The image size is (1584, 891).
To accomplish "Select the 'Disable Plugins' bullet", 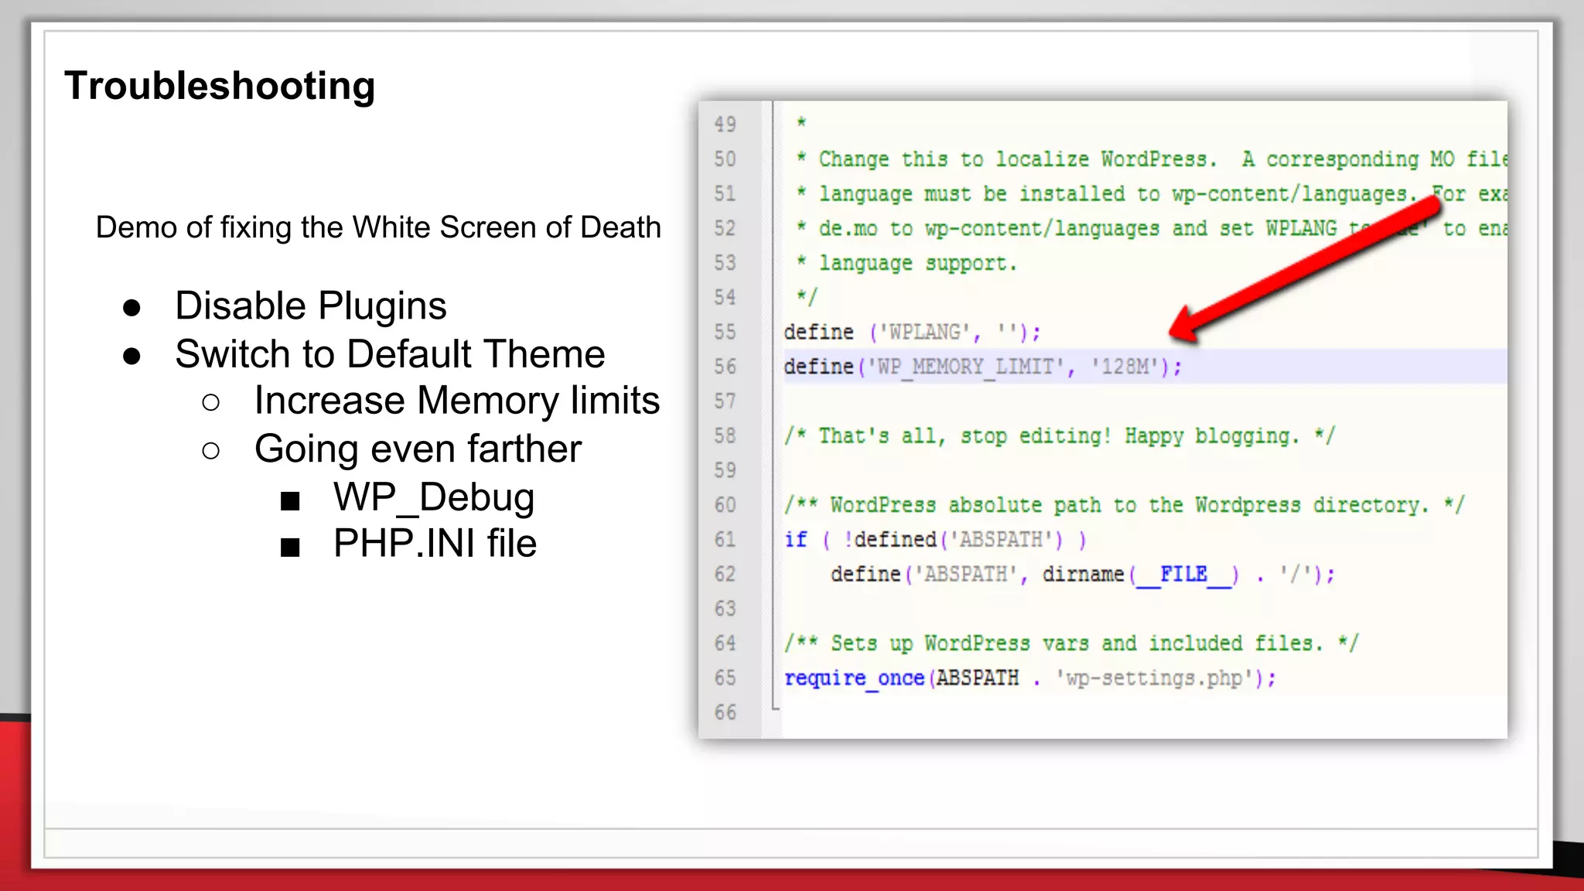I will point(311,306).
